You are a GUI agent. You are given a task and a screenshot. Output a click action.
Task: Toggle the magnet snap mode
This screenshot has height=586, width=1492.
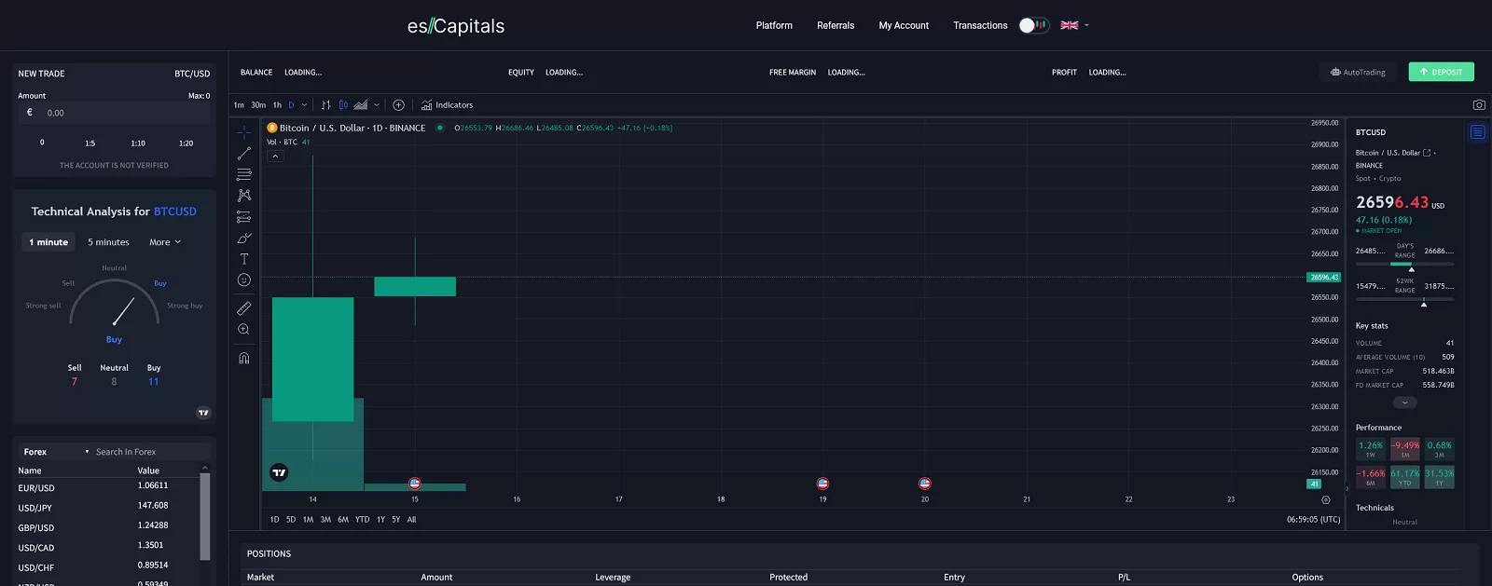pos(244,358)
